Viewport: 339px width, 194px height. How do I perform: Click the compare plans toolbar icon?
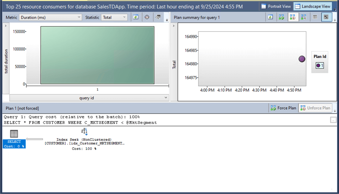coord(303,17)
